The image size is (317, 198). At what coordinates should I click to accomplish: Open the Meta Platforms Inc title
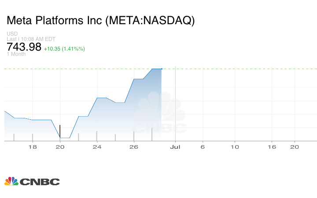(x=100, y=21)
